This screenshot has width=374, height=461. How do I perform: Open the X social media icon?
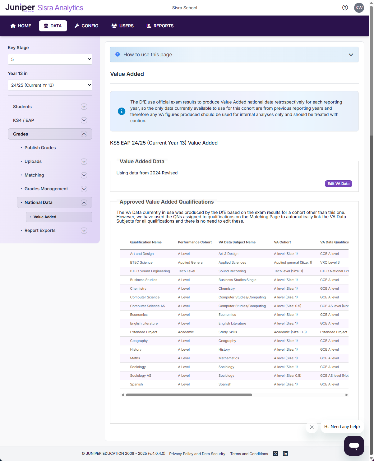coord(275,454)
